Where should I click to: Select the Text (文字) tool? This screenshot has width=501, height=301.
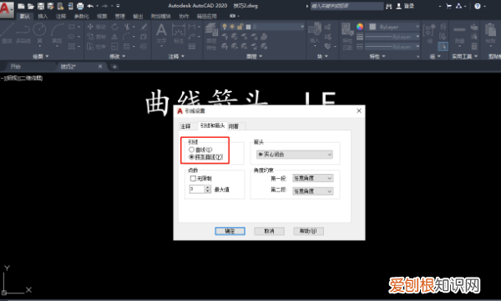coord(161,34)
